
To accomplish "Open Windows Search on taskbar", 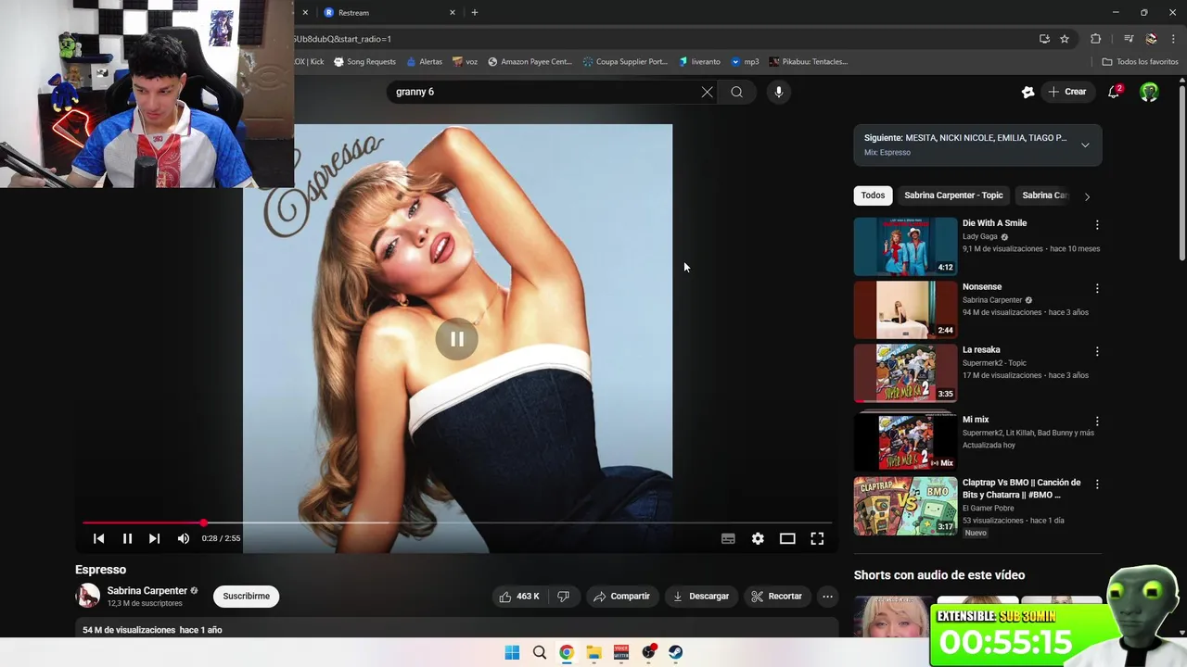I will point(540,652).
